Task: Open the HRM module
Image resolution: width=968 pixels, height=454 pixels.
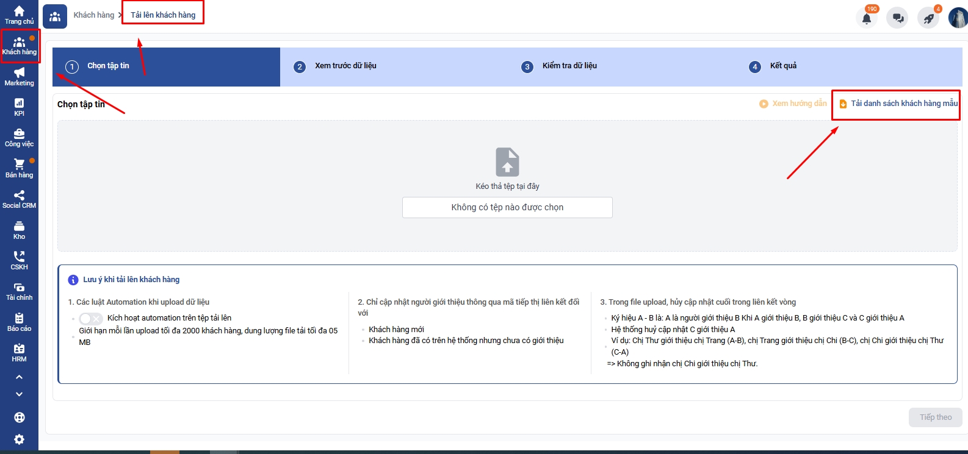Action: 19,353
